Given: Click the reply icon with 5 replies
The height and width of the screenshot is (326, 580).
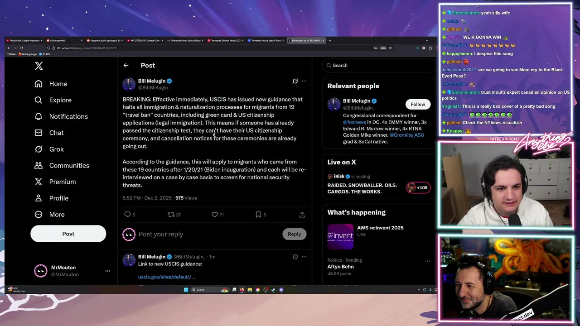Looking at the screenshot, I should (x=130, y=215).
